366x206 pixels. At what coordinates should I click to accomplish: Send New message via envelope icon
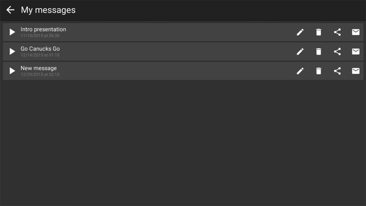[x=356, y=71]
